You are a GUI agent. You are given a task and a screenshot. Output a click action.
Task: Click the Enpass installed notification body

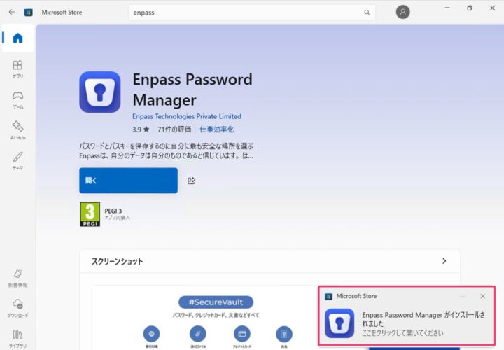coord(420,323)
